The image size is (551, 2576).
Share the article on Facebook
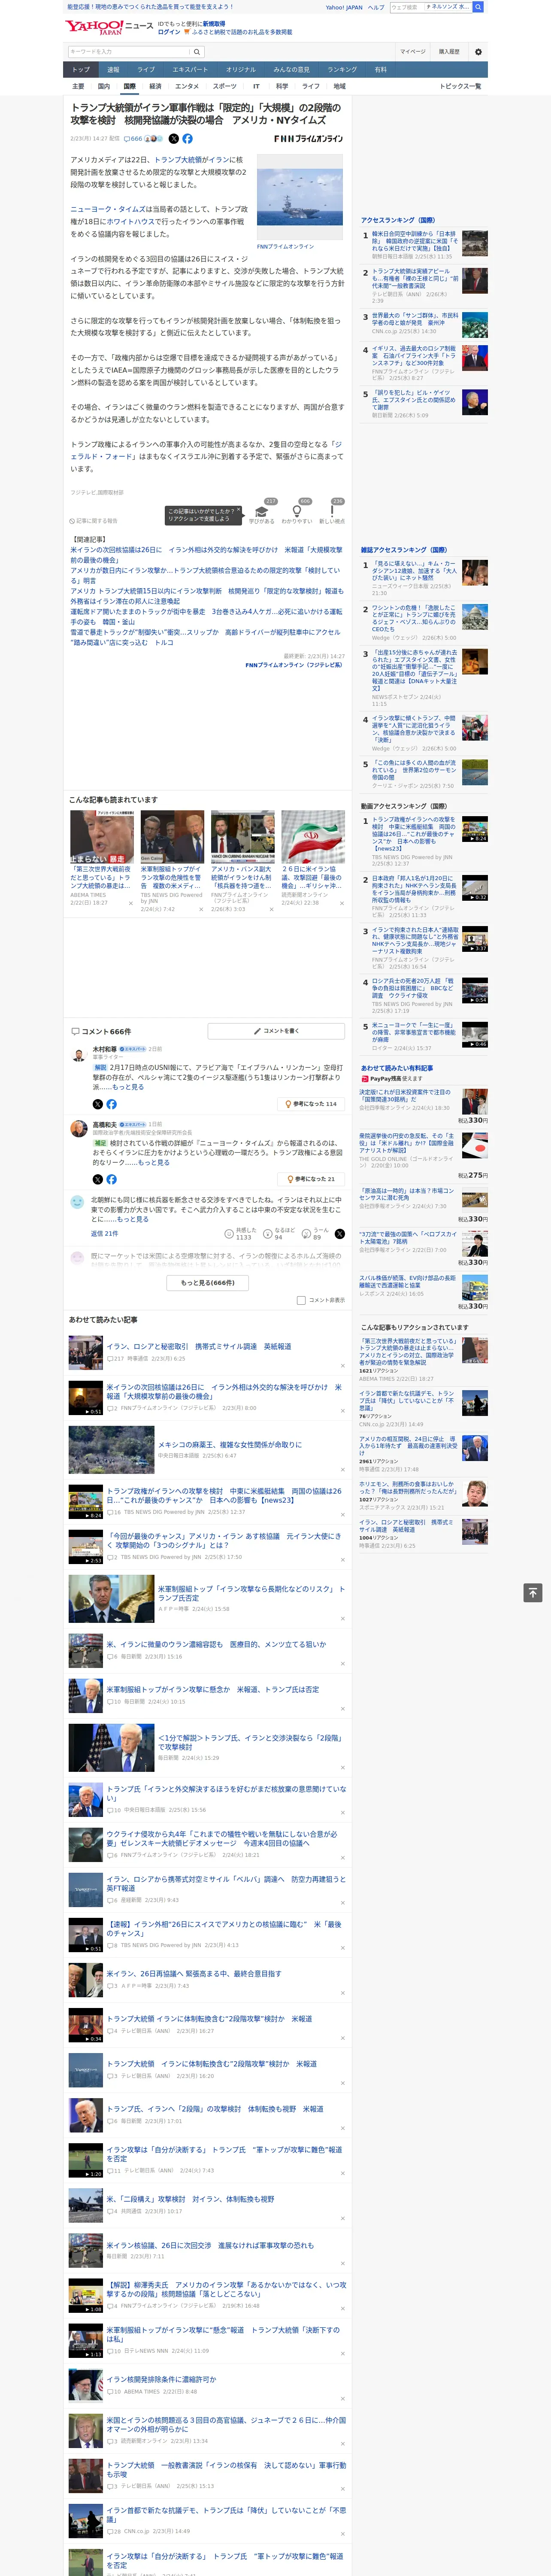187,139
